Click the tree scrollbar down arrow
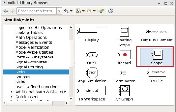This screenshot has height=112, width=176. [71, 99]
